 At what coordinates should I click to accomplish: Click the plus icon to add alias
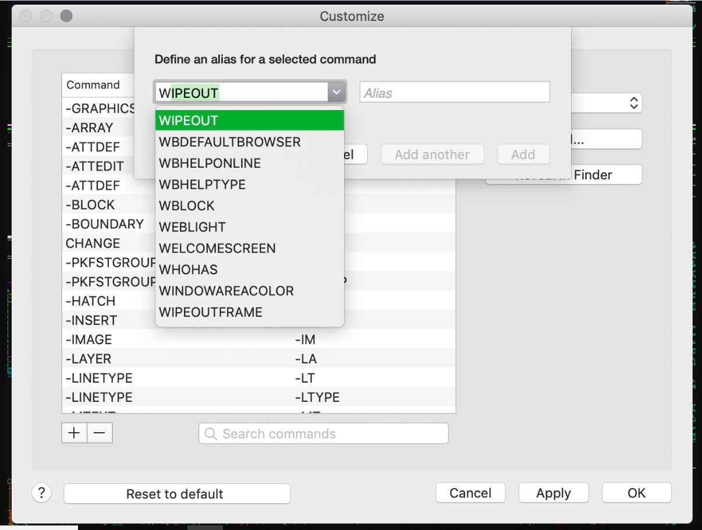pos(75,433)
